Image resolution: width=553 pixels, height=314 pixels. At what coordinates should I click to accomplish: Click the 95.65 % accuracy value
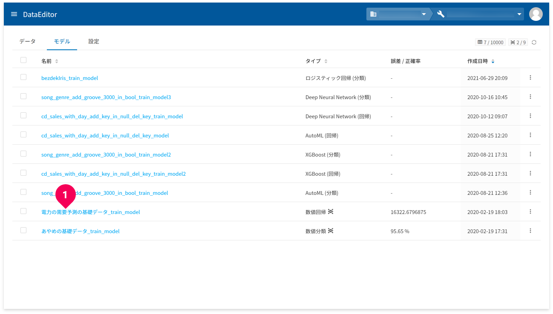click(400, 231)
